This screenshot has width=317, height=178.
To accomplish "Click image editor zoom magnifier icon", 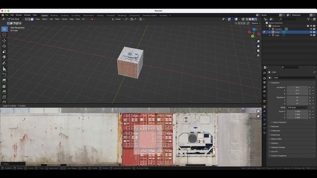I will [x=258, y=111].
